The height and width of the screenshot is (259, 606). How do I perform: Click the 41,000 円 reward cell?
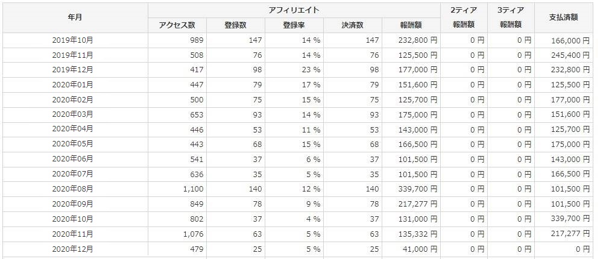pos(420,249)
